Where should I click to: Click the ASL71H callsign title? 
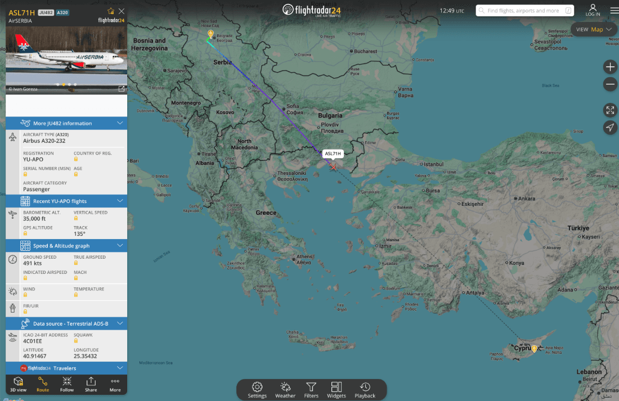coord(22,12)
